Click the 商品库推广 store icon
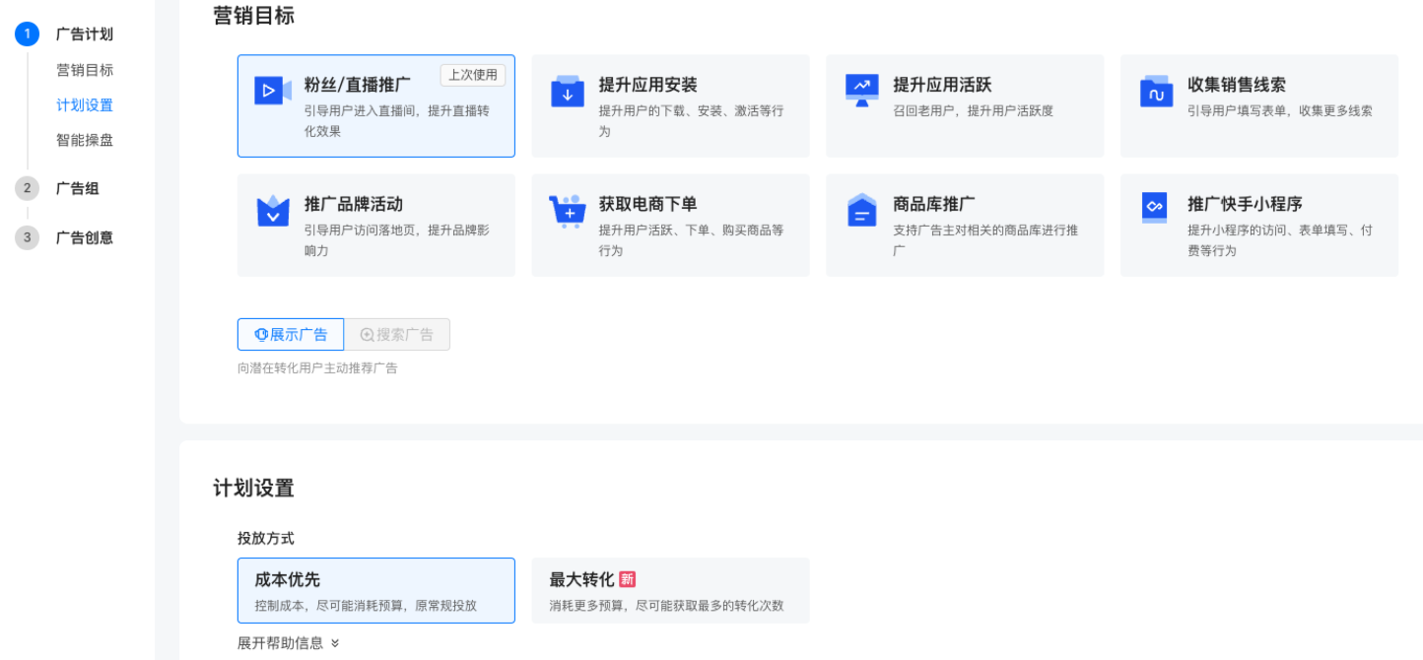The image size is (1423, 660). (861, 210)
